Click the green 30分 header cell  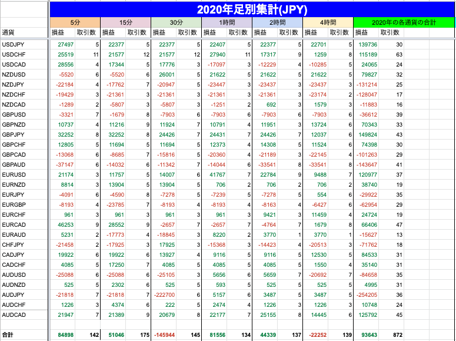[x=176, y=22]
